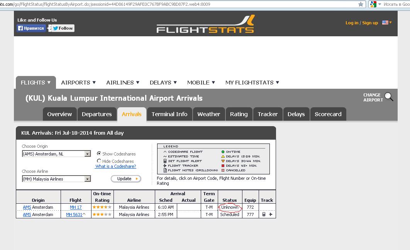Expand the FLIGHTS menu
The width and height of the screenshot is (410, 250).
click(x=36, y=83)
